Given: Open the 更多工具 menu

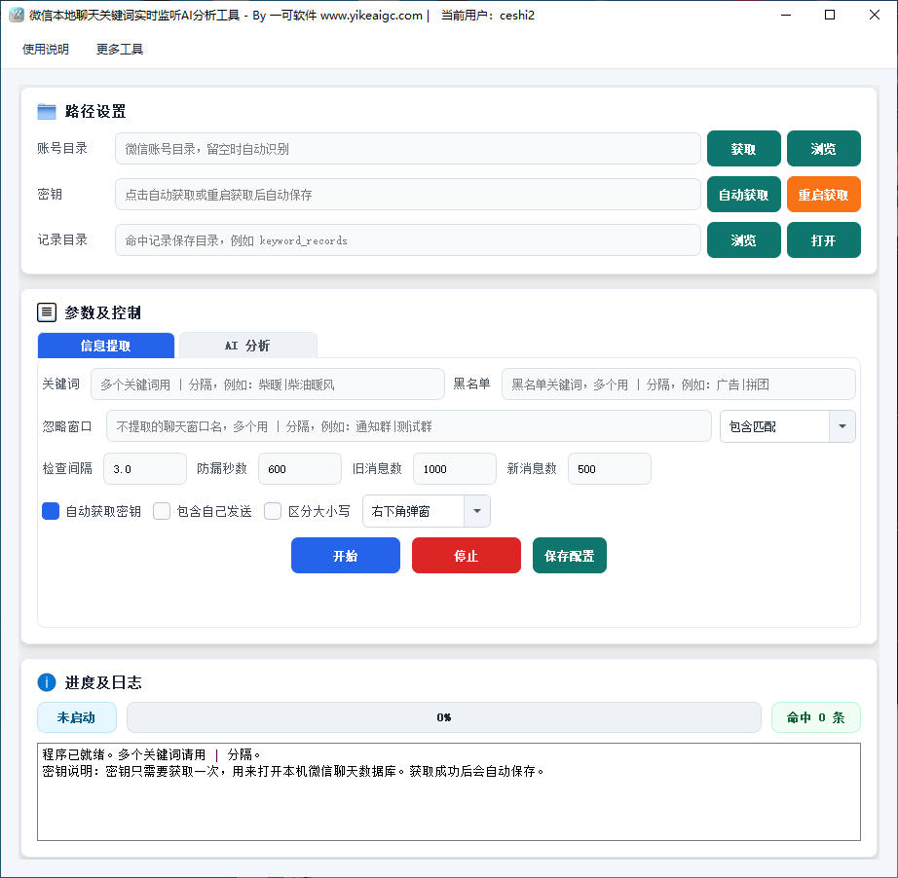Looking at the screenshot, I should (120, 50).
